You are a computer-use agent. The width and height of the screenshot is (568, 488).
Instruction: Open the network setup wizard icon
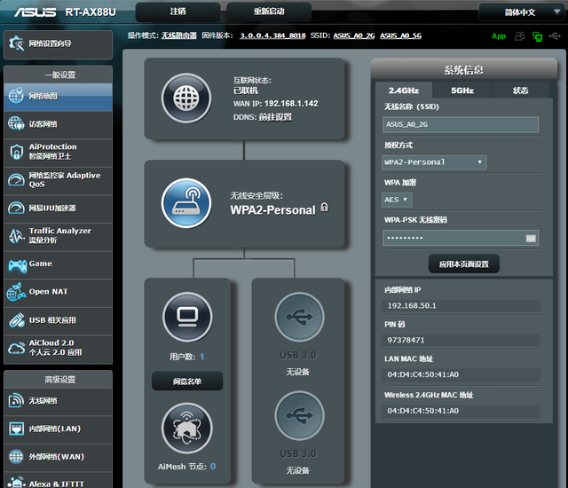16,43
